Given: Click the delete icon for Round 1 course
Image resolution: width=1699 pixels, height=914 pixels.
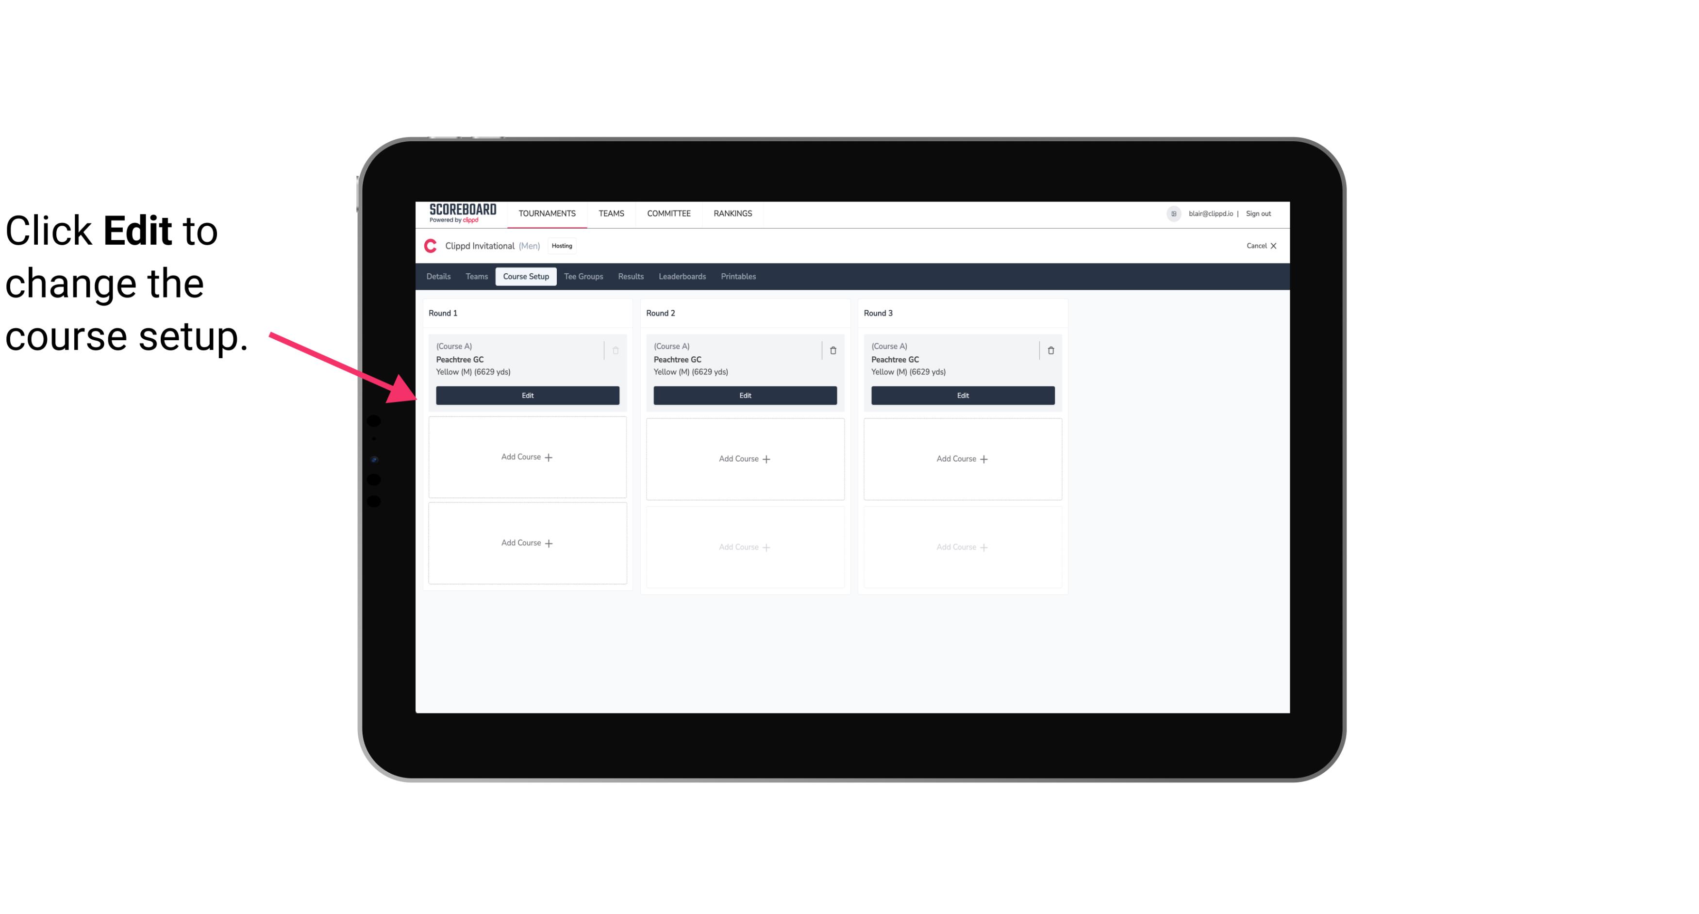Looking at the screenshot, I should [x=616, y=350].
